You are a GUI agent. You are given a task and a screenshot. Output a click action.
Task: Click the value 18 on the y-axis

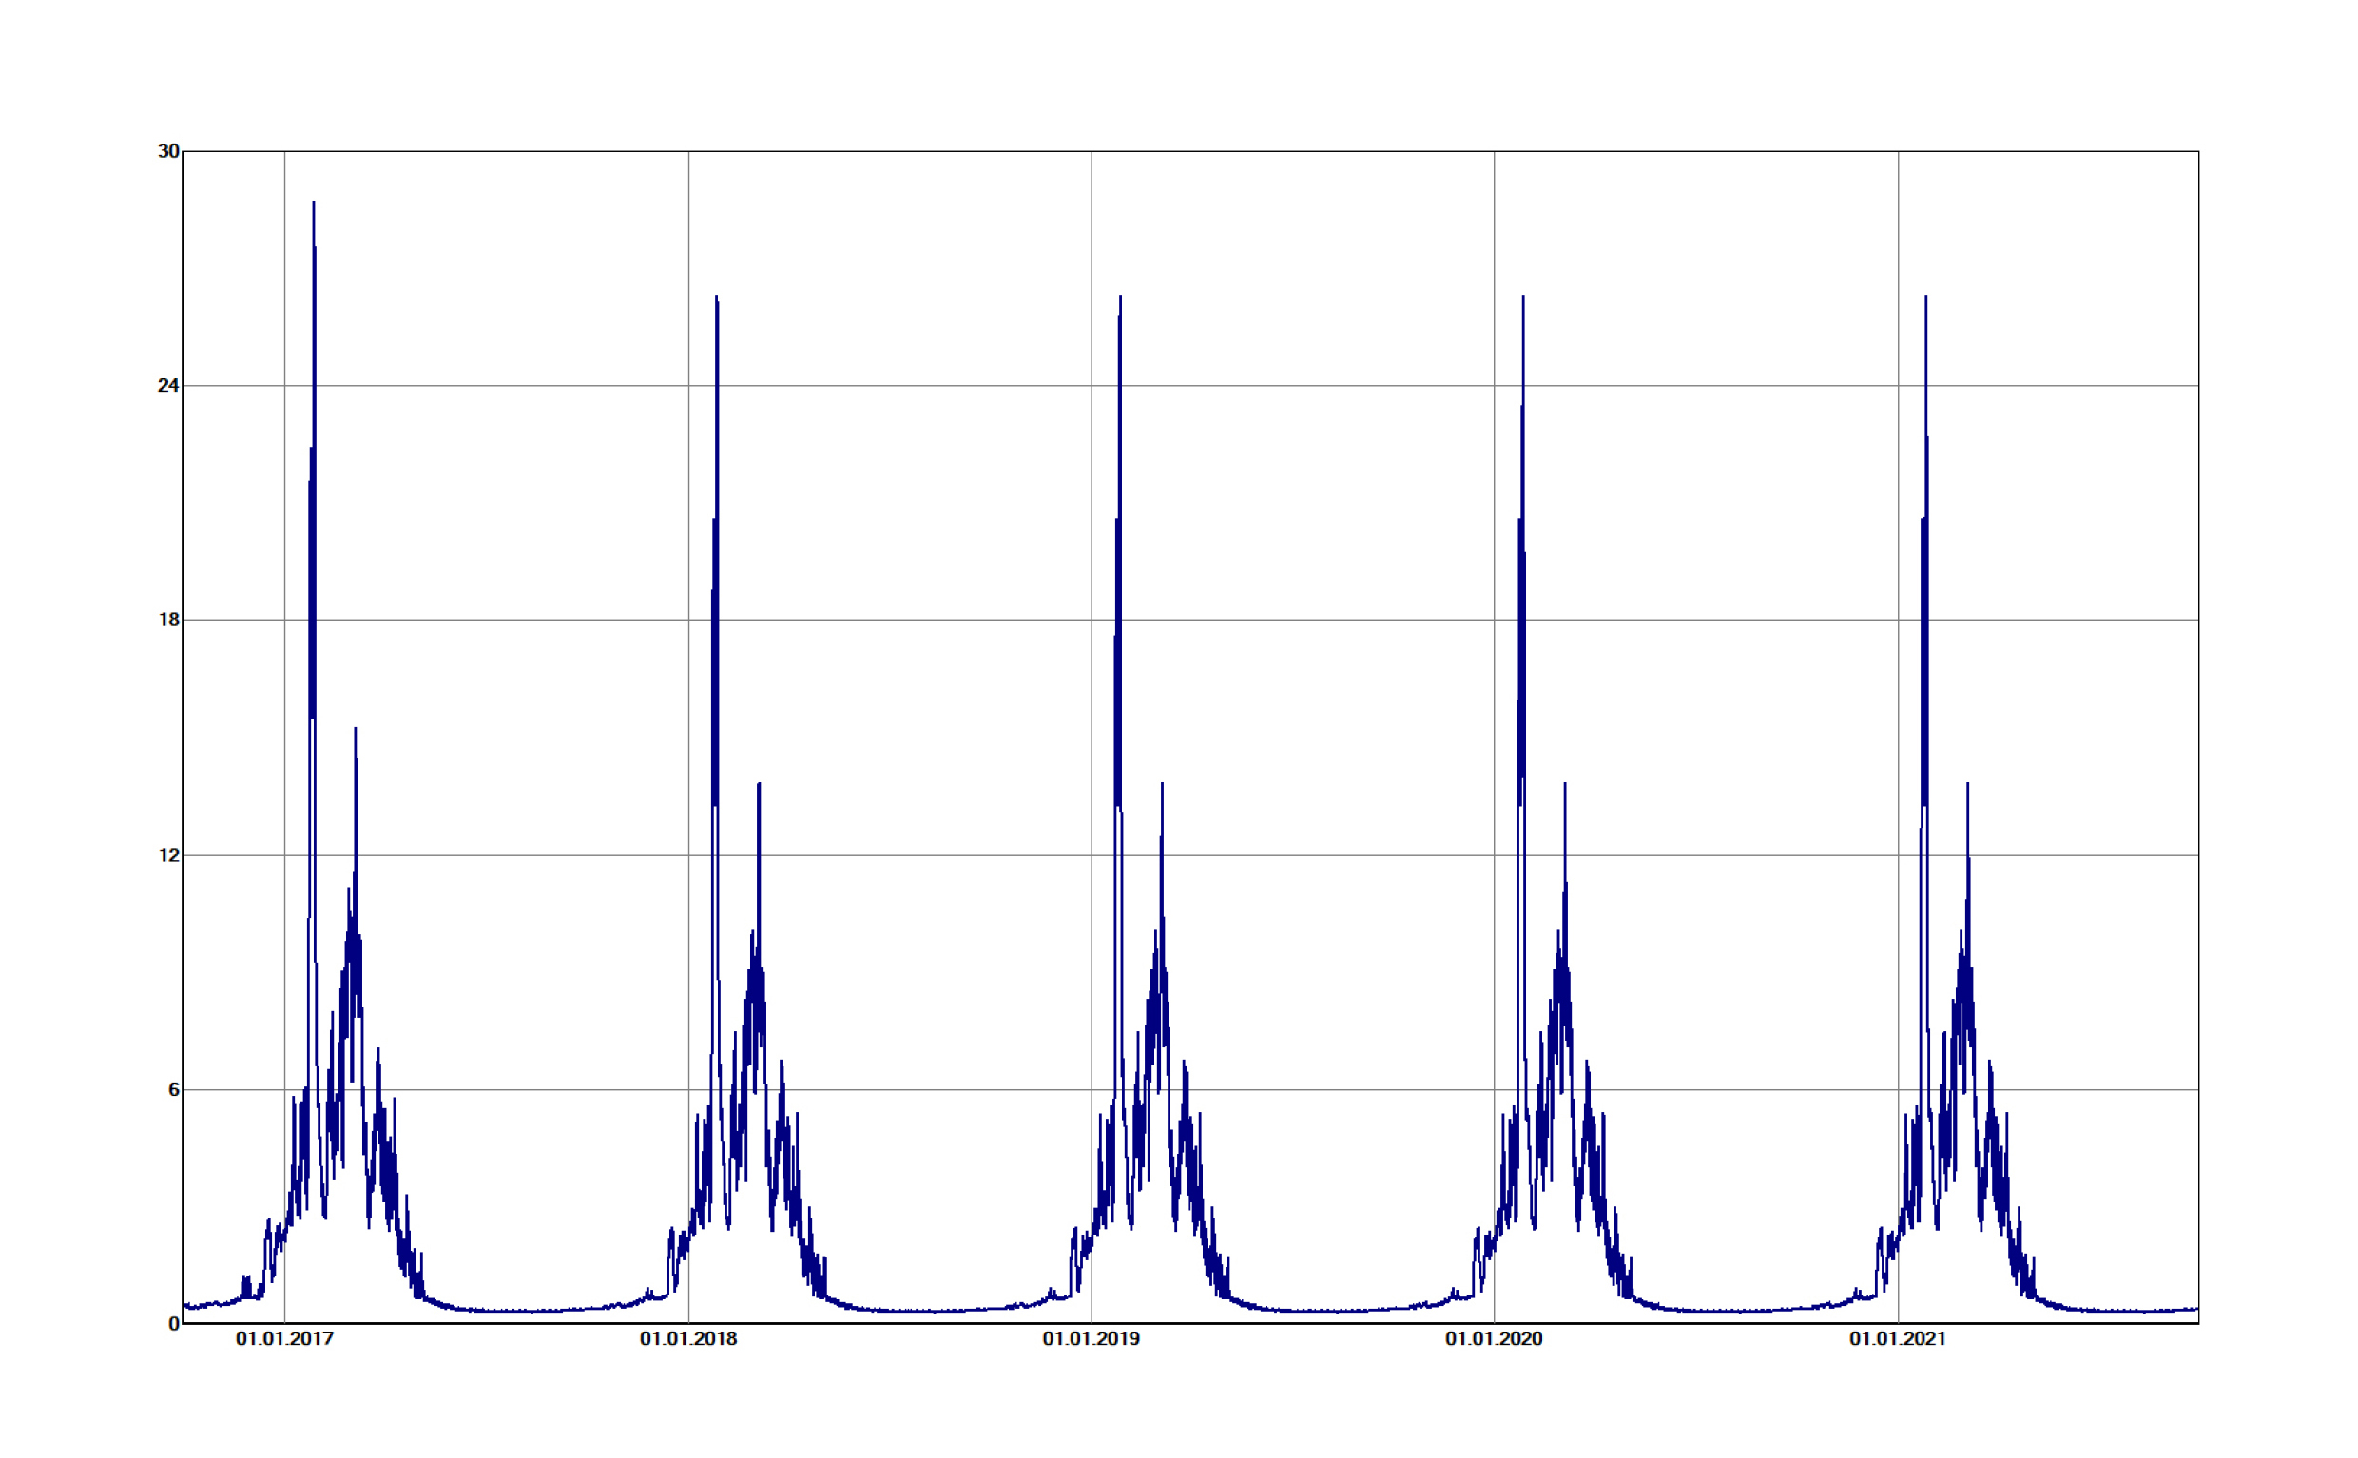point(169,620)
